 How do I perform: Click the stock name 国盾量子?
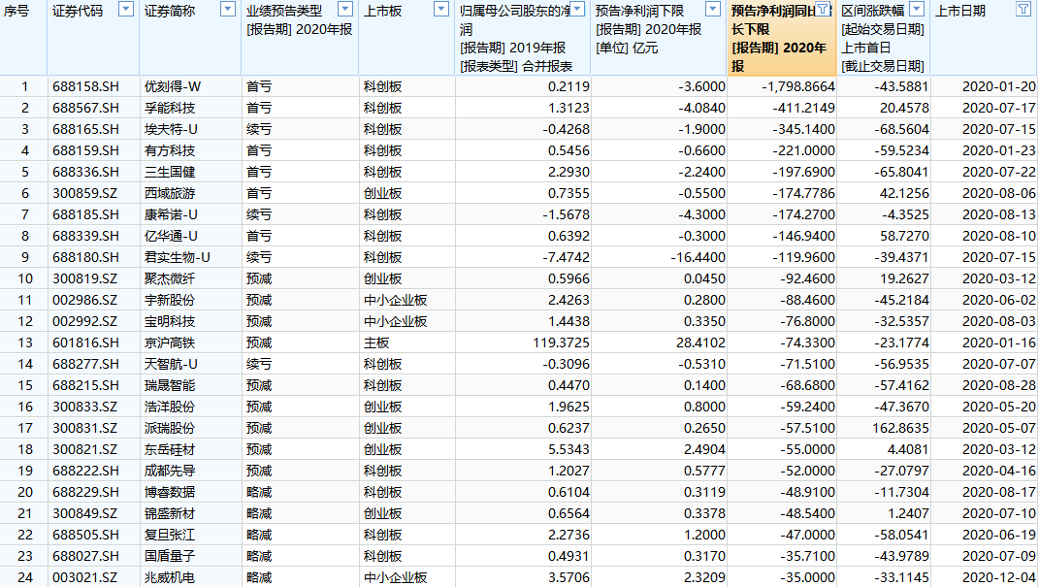170,556
